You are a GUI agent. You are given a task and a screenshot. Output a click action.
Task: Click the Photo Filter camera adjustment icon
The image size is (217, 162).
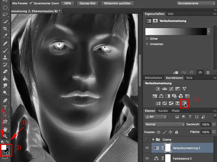pyautogui.click(x=174, y=96)
